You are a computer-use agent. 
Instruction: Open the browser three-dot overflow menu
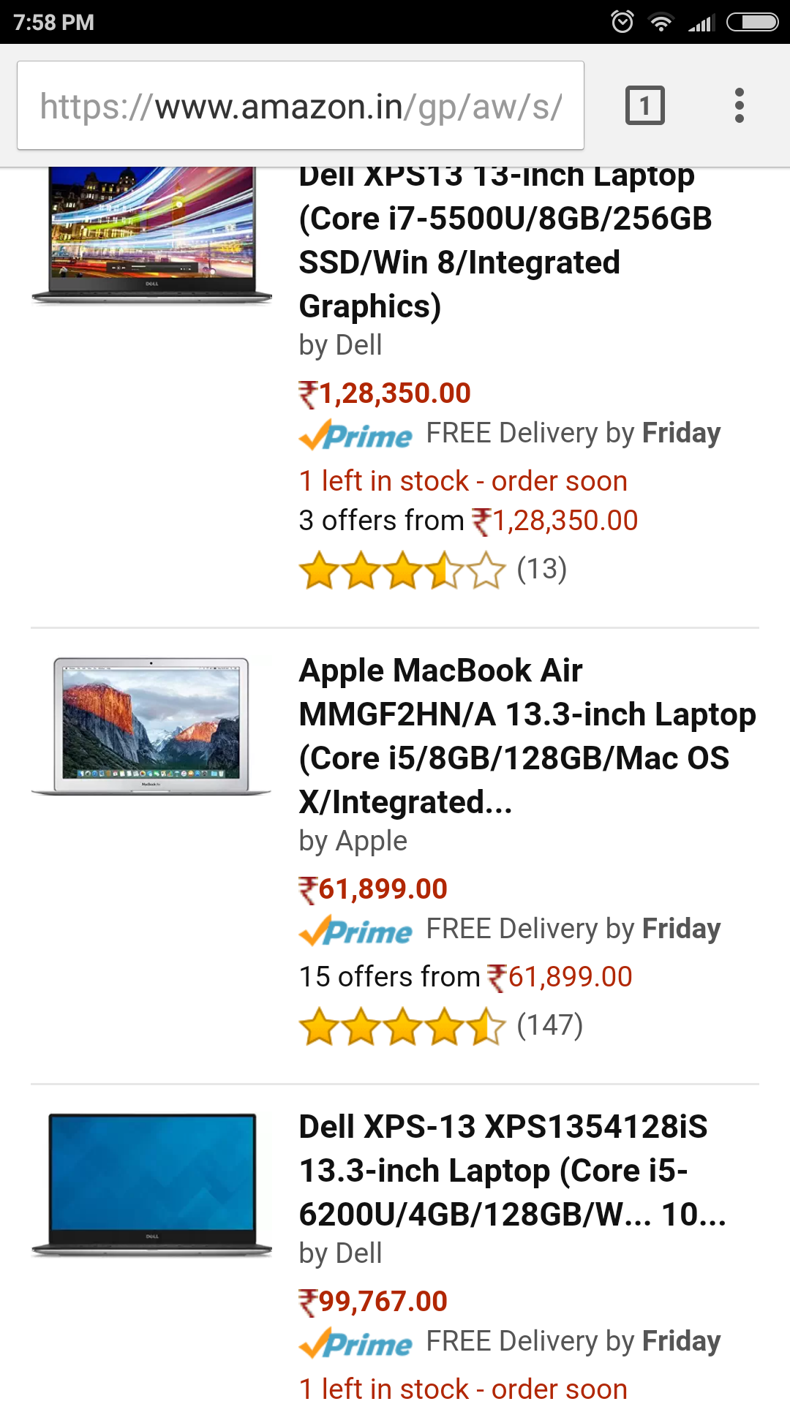pos(740,105)
